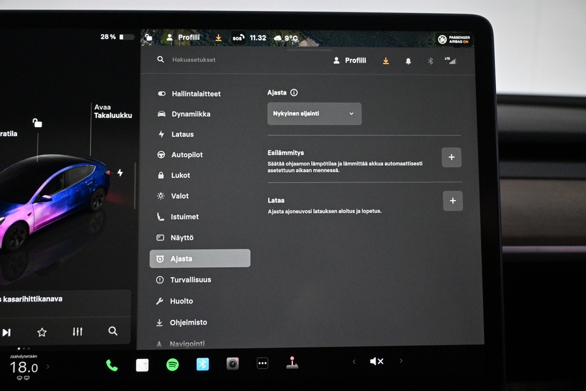Viewport: 586px width, 391px height.
Task: Open the LTE signal indicator
Action: tap(451, 60)
